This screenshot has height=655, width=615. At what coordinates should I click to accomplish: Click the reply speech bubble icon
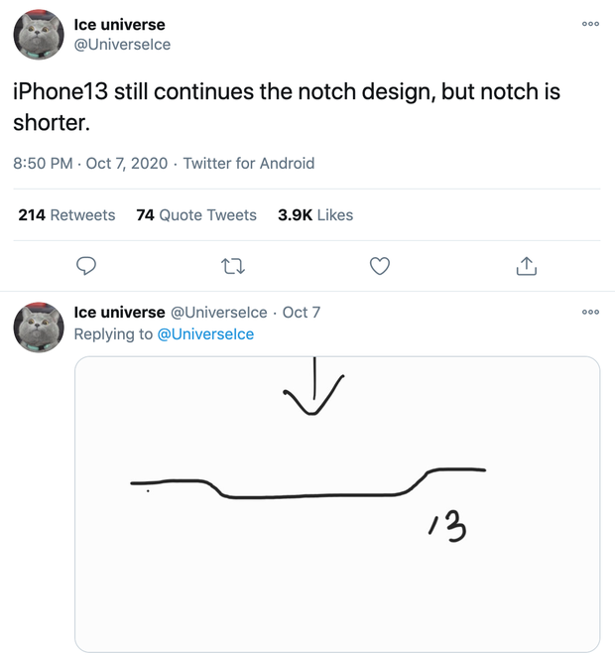tap(87, 265)
